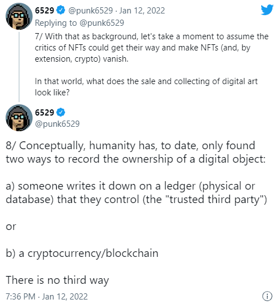Open the @punk6529 handle next to the top date

[90, 11]
